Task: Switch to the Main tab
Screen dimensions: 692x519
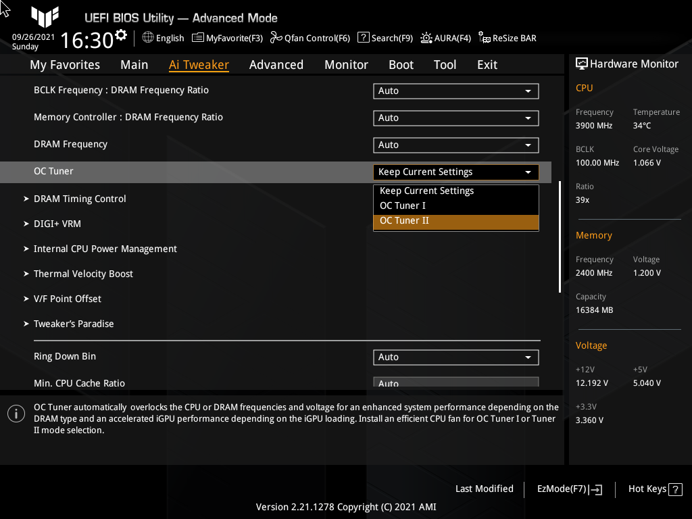Action: 134,64
